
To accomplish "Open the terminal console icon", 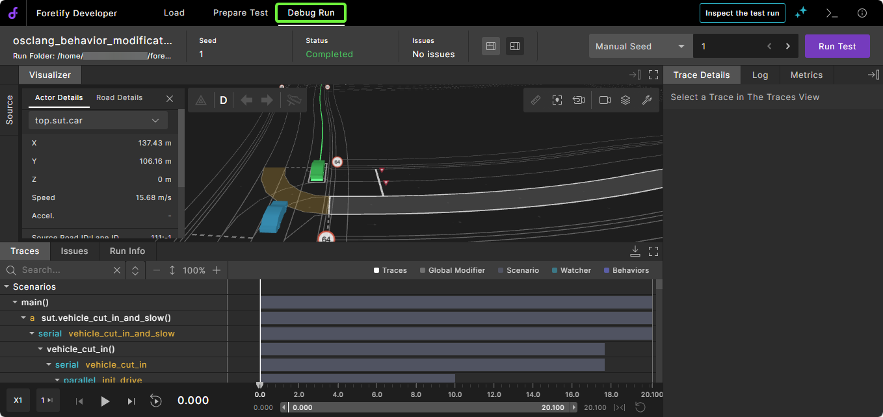I will pos(832,13).
